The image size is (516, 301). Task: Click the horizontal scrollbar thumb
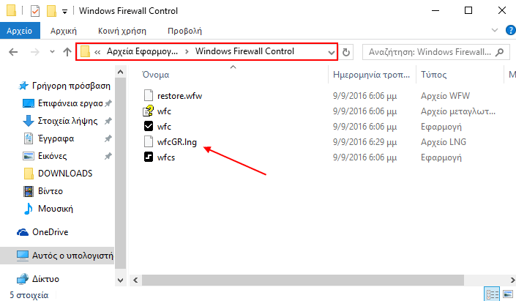(303, 280)
